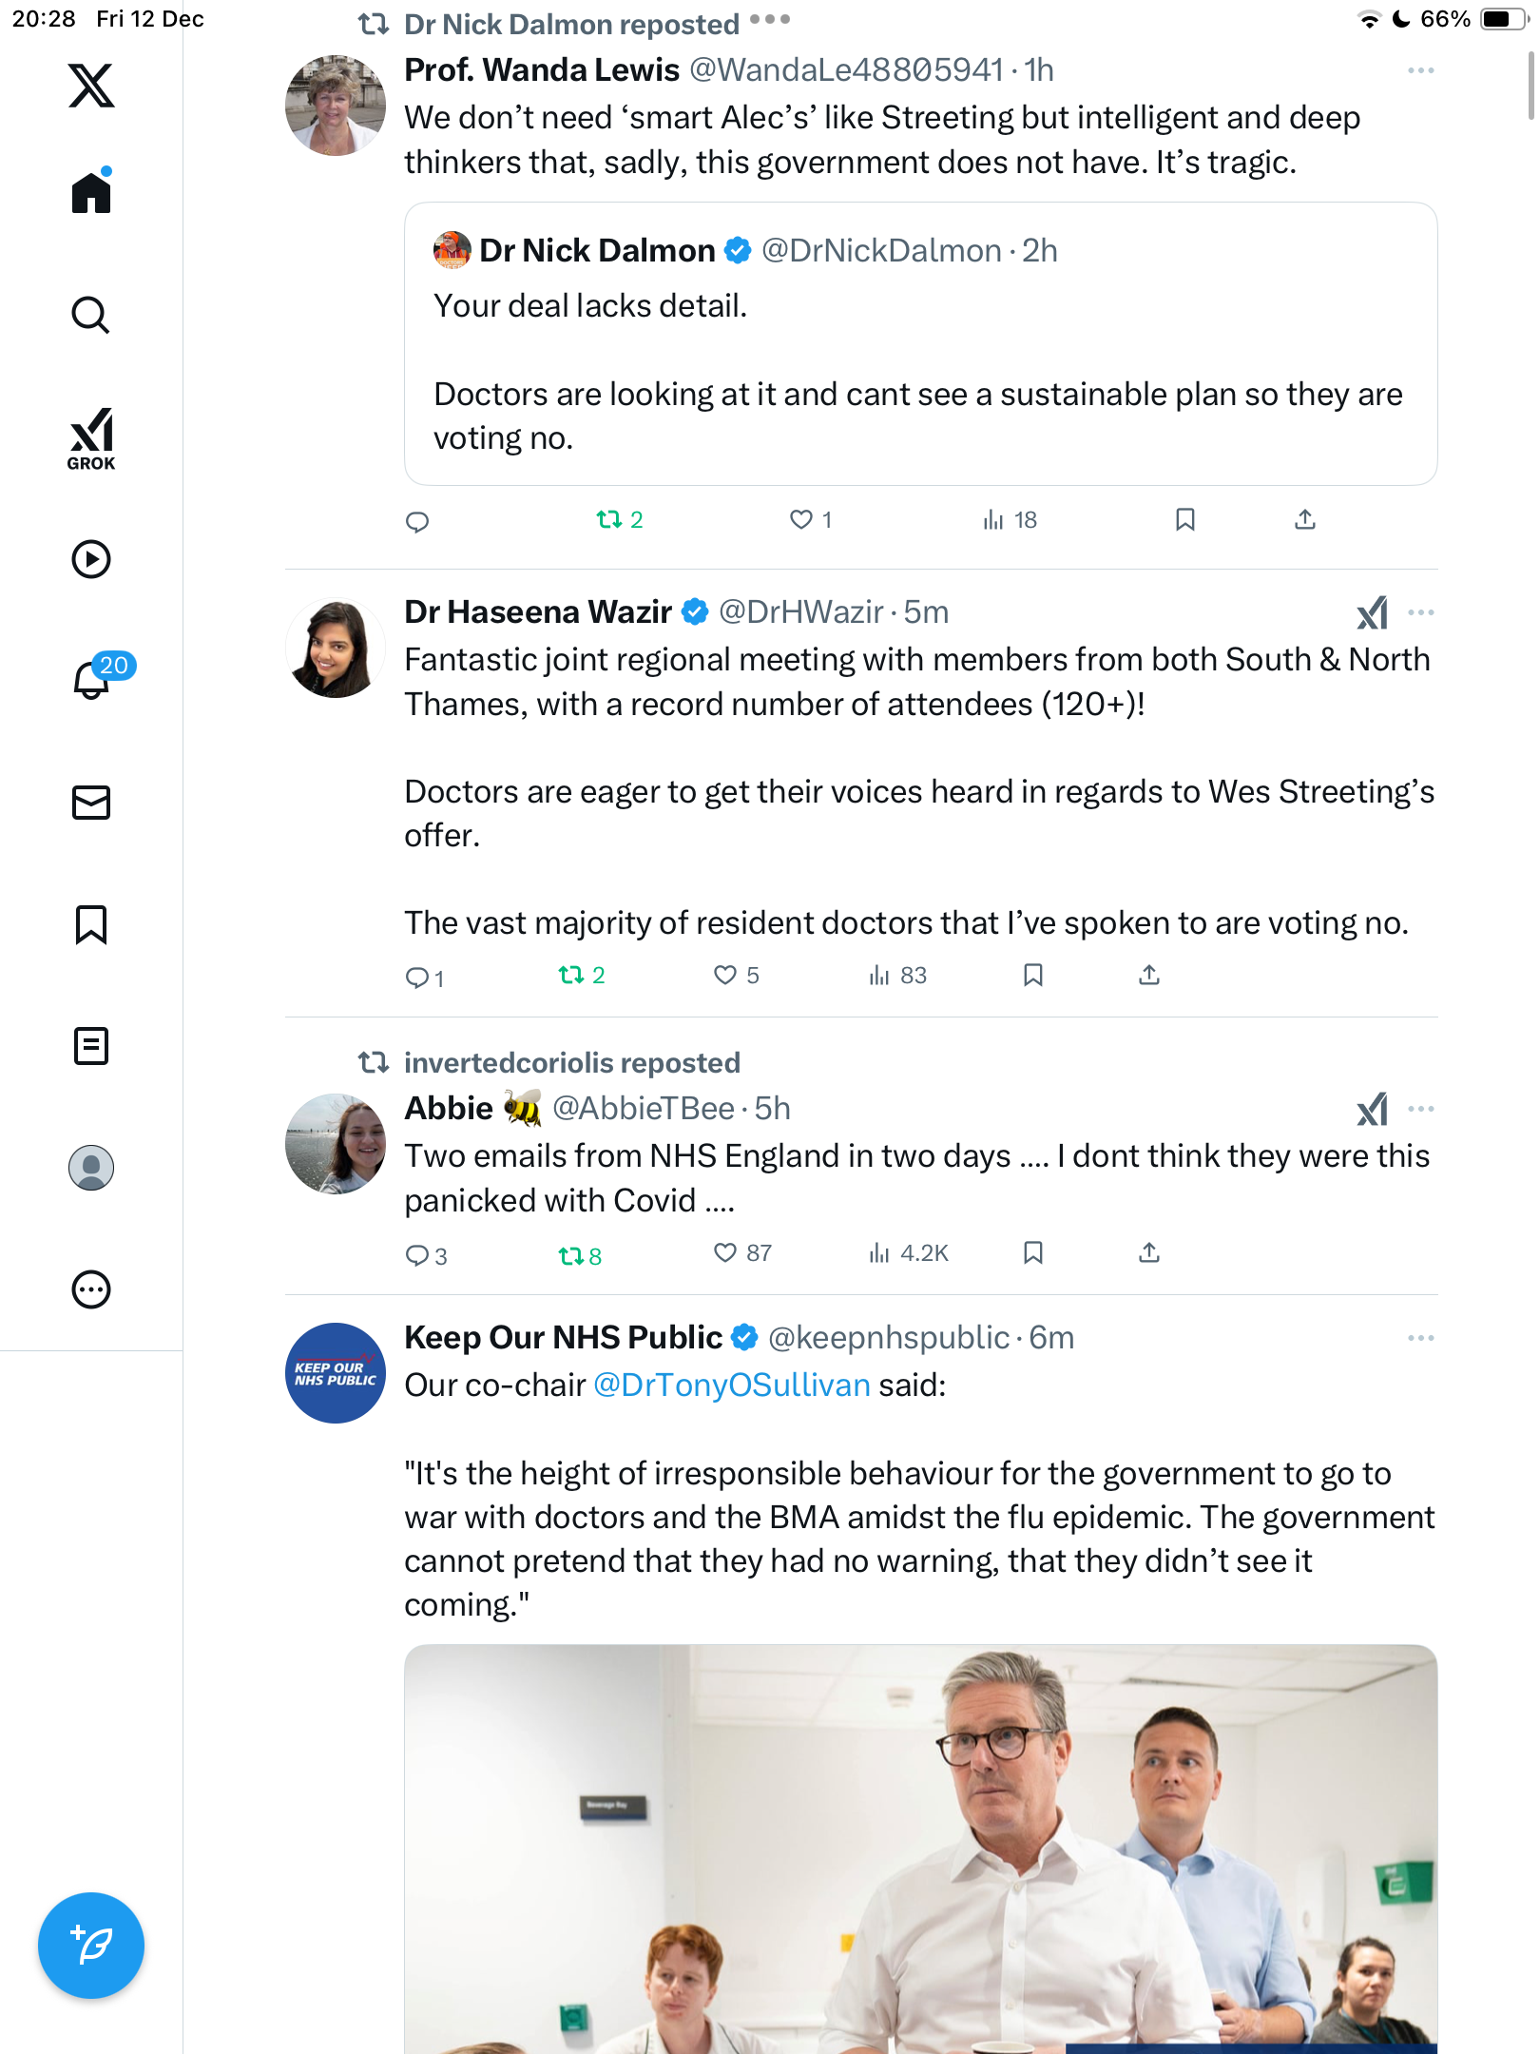Open the video tab play icon

[x=91, y=559]
